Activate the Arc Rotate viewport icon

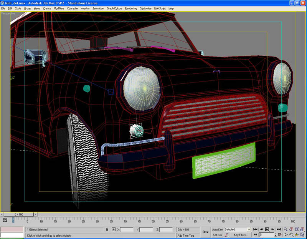[x=297, y=235]
